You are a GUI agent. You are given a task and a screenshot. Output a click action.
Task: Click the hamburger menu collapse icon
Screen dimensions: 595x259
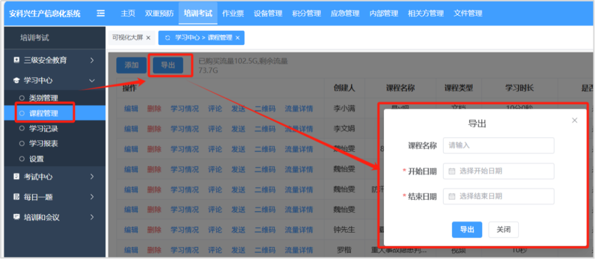[100, 13]
